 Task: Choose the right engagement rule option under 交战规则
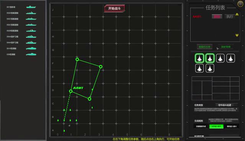click(x=232, y=126)
